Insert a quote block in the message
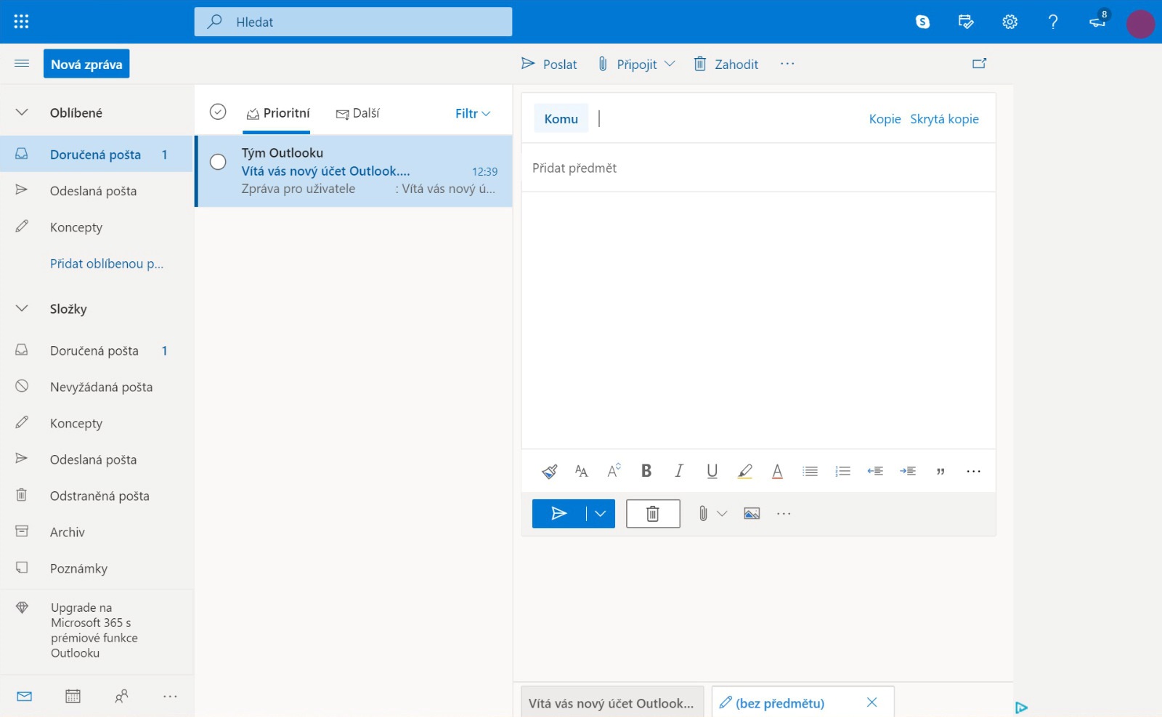 (x=940, y=470)
